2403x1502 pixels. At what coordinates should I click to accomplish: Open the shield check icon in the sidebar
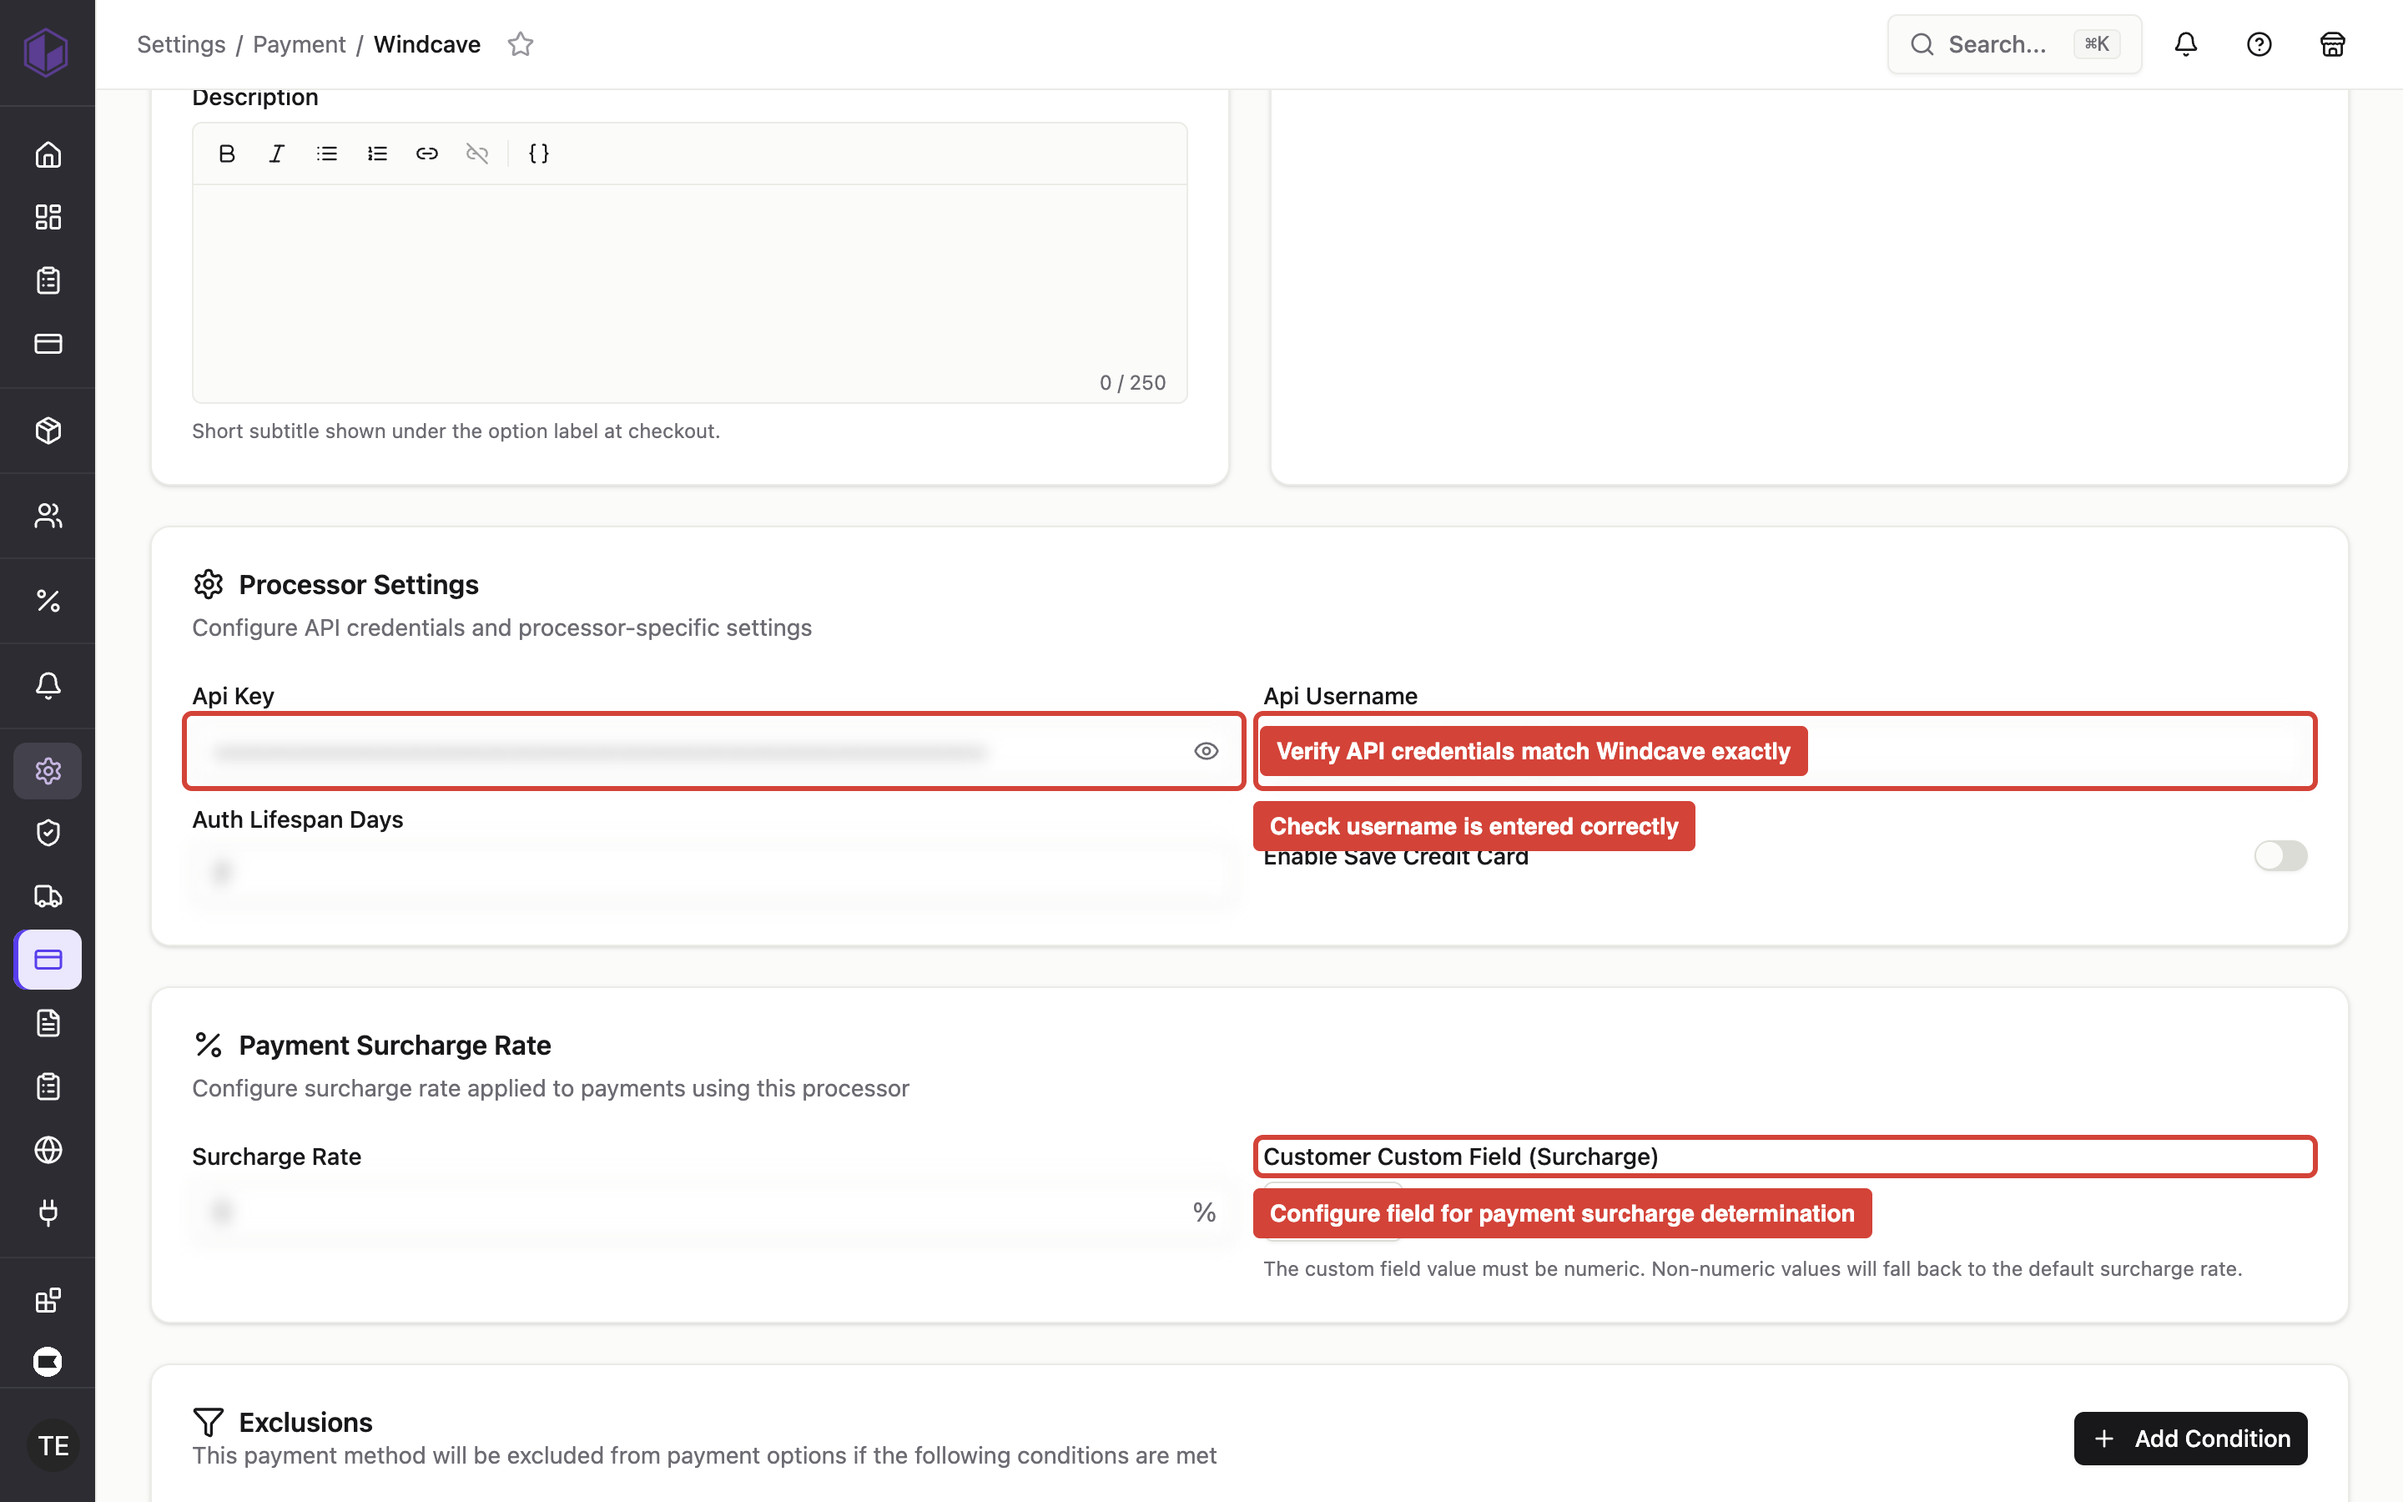48,833
